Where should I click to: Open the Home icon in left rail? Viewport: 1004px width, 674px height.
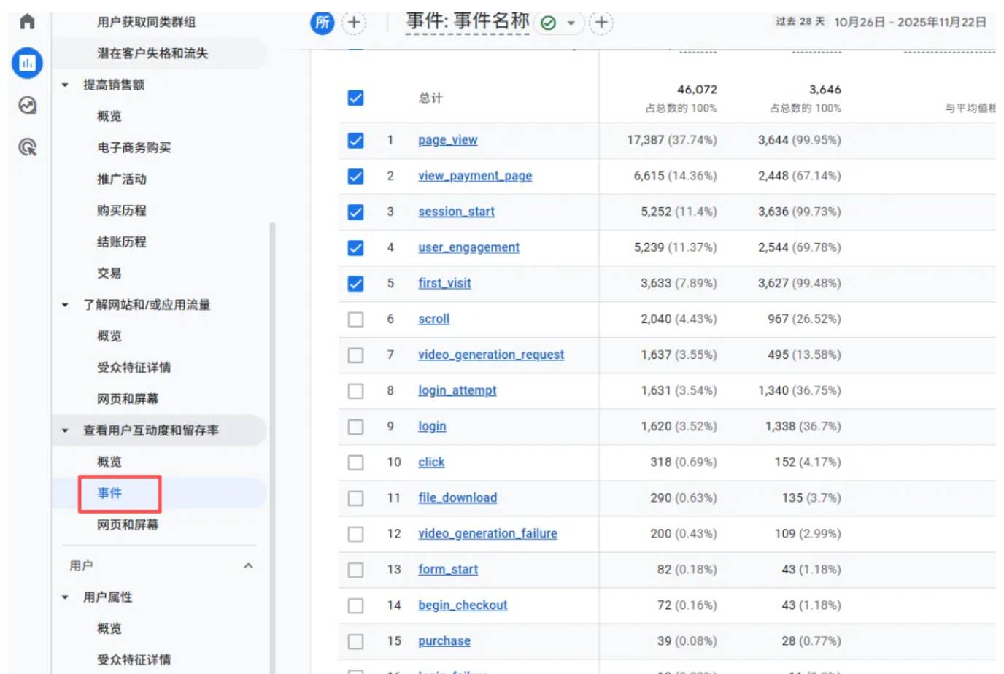(x=27, y=21)
